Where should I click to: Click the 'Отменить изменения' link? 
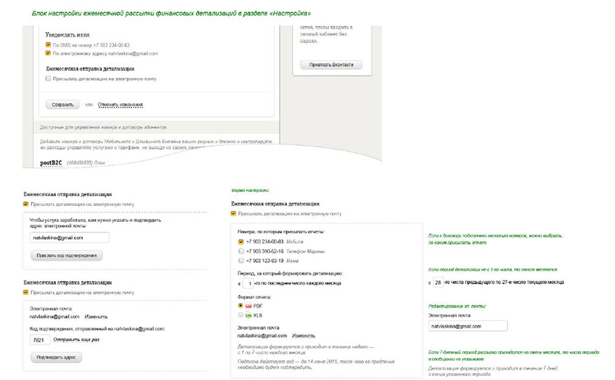point(120,105)
